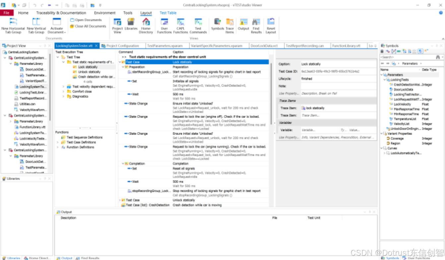Screen dimensions: 445x260
Task: Collapse the Completion section row
Action: (123, 163)
